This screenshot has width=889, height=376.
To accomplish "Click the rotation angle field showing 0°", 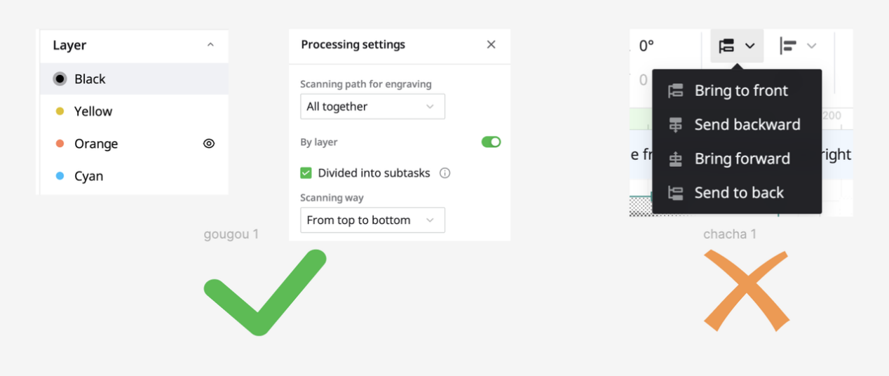I will click(x=646, y=46).
